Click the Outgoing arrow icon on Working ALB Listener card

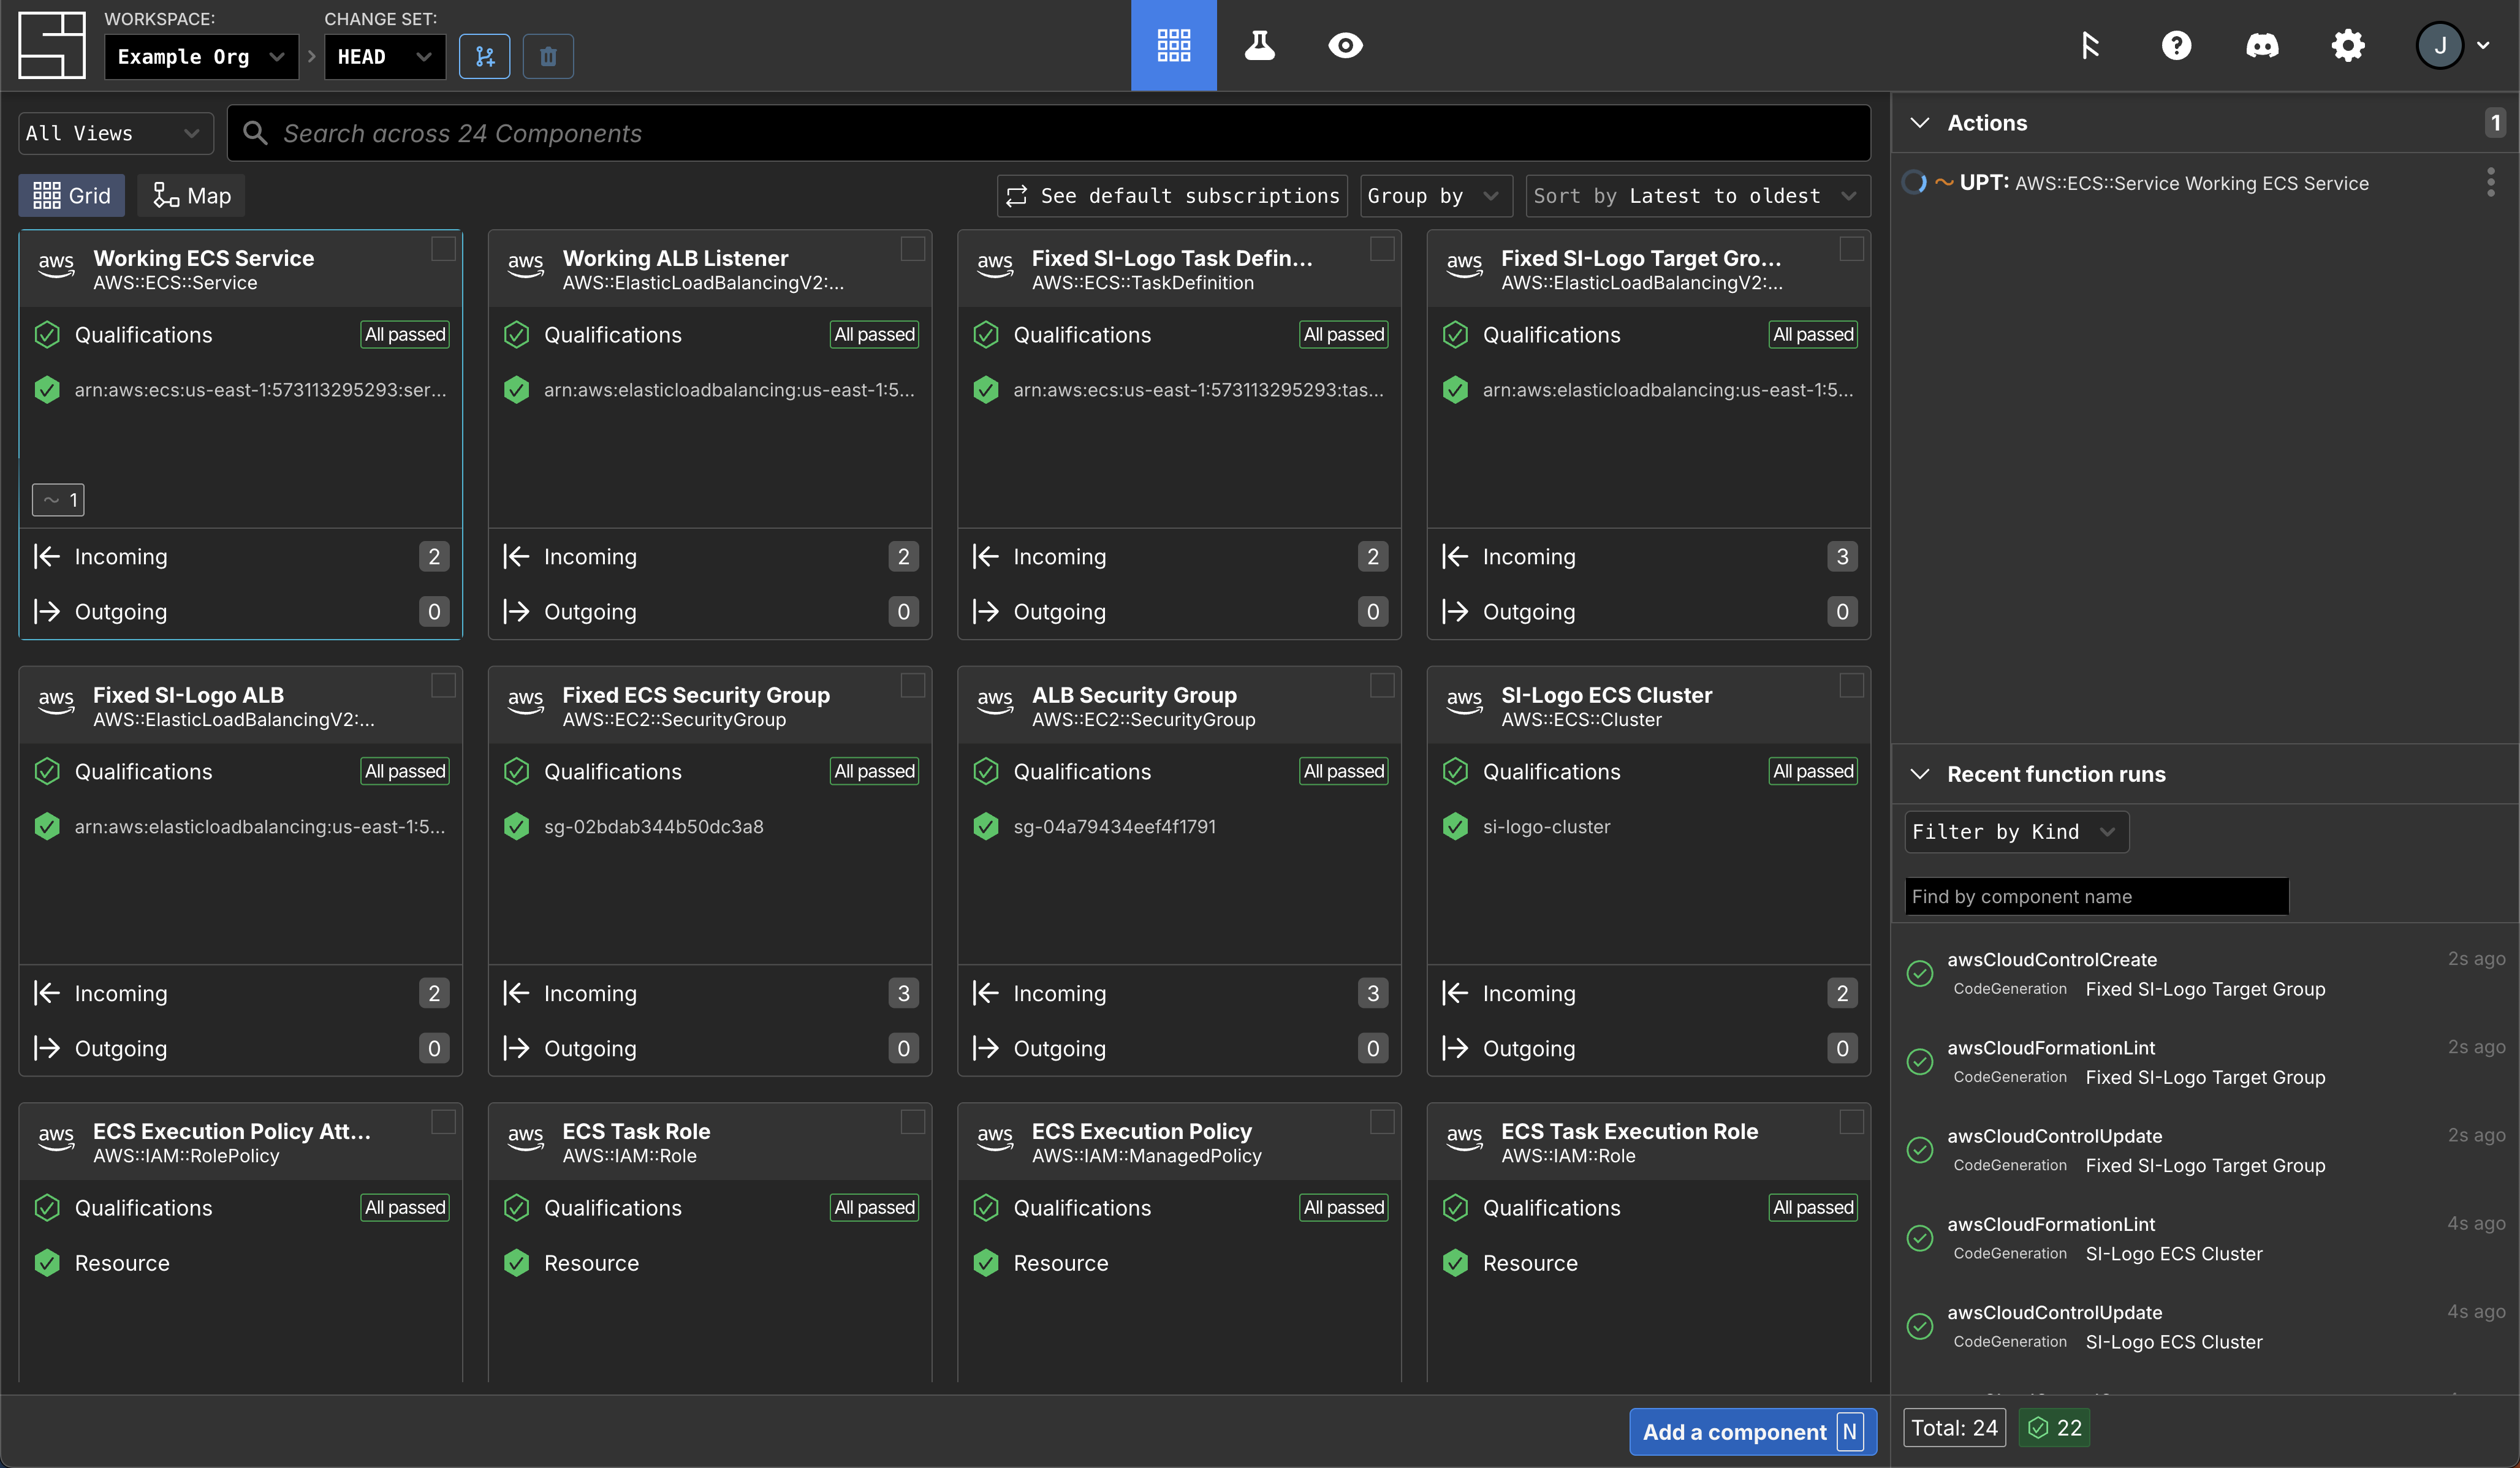click(x=516, y=611)
